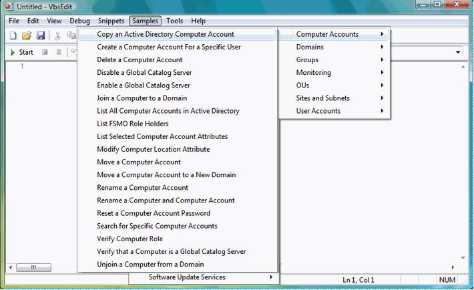474x290 pixels.
Task: Open the Tools menu
Action: pos(175,21)
